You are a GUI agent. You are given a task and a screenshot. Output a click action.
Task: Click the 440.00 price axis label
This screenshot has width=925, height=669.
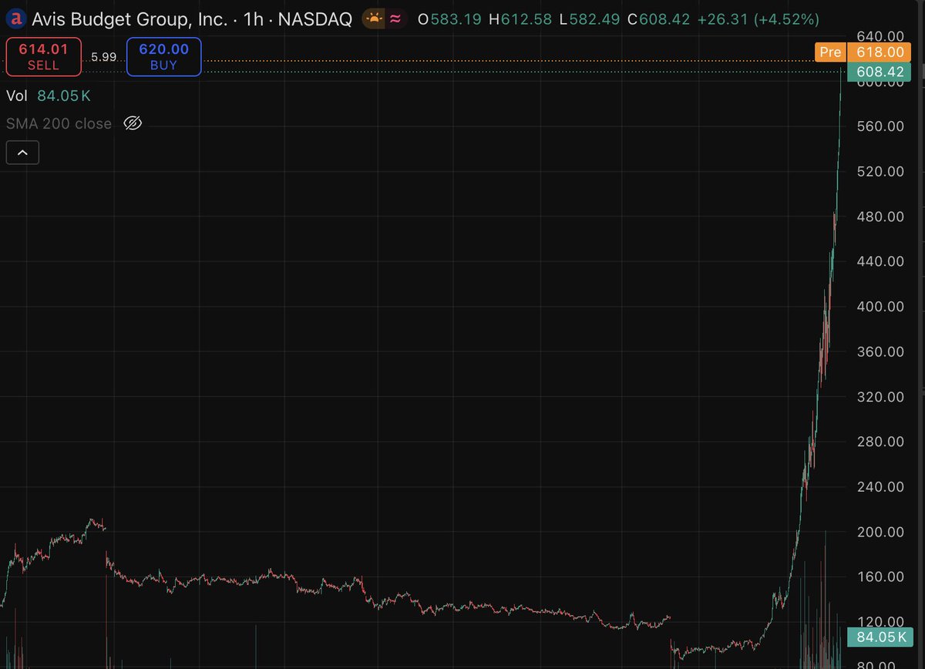[x=880, y=261]
